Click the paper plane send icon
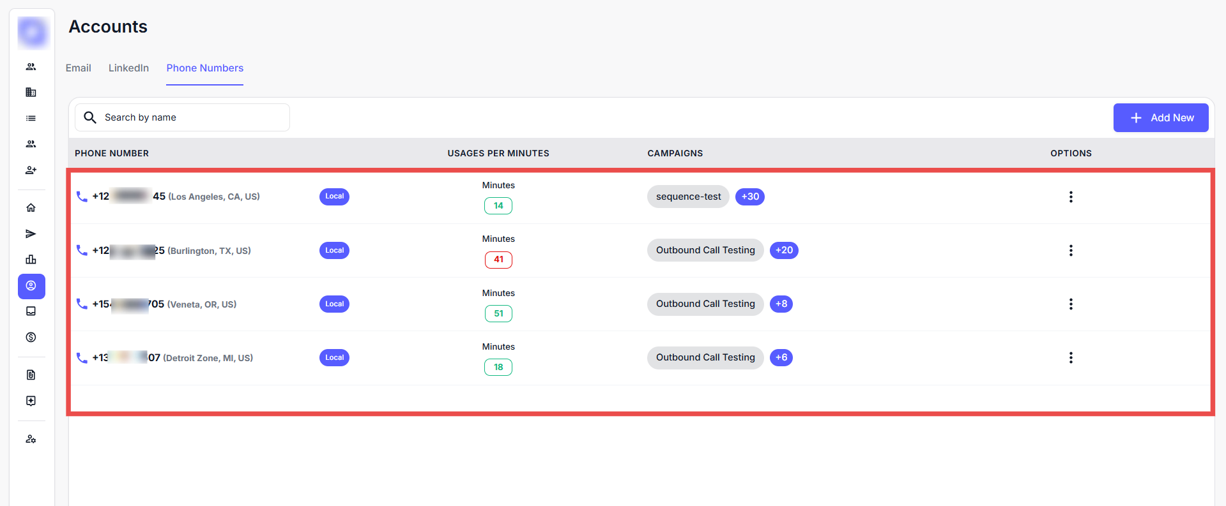 (31, 234)
